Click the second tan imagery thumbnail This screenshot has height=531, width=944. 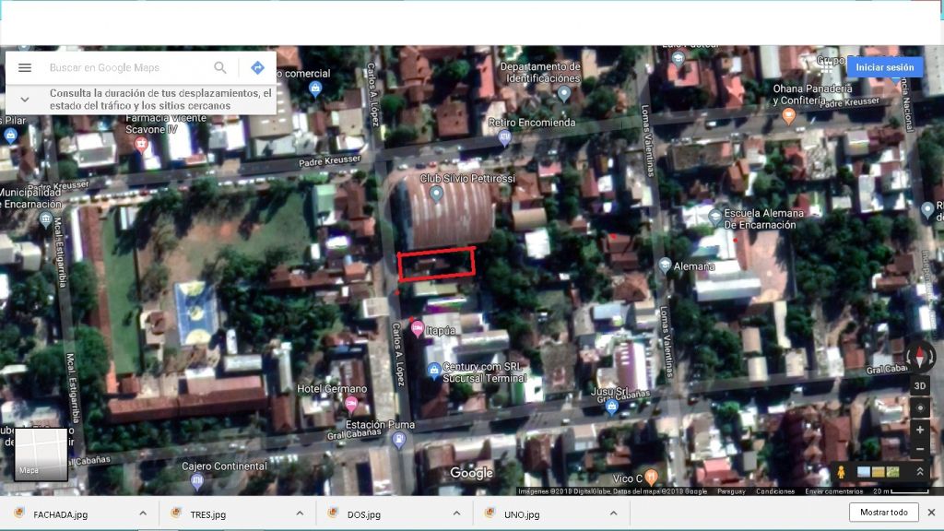click(x=878, y=472)
